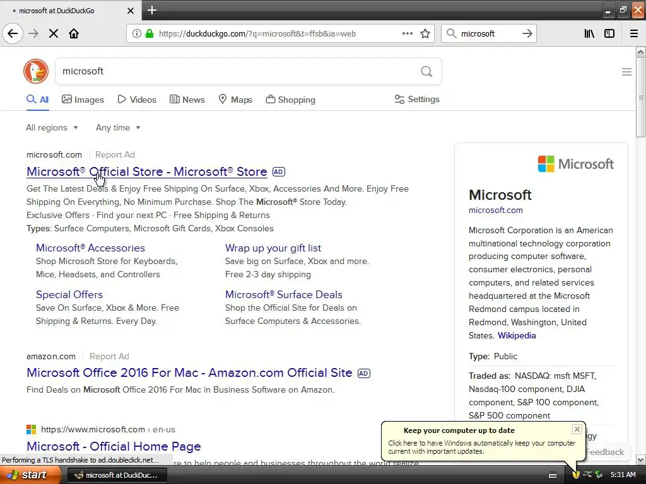The height and width of the screenshot is (484, 646).
Task: Switch to the Videos tab
Action: (137, 100)
